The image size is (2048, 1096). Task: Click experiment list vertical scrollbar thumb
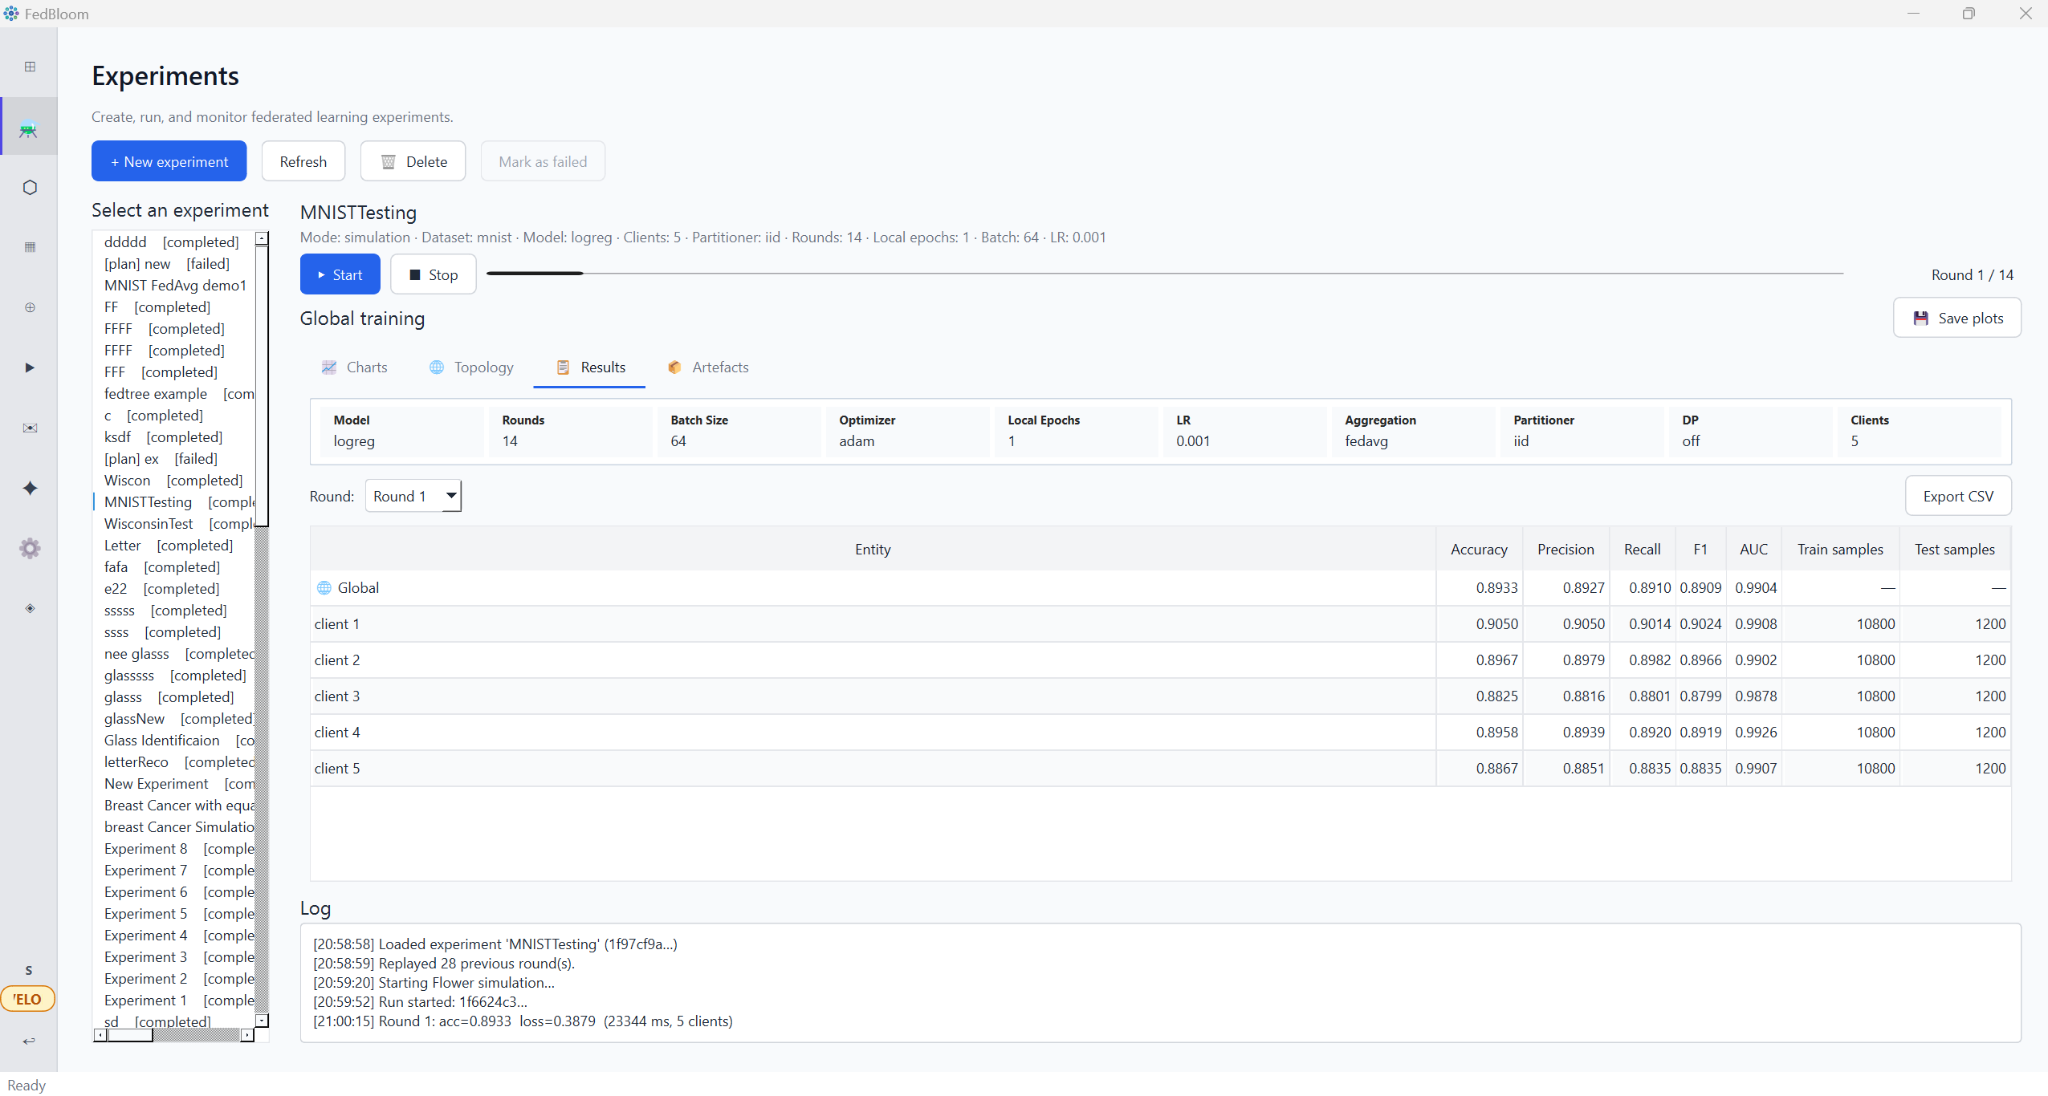[262, 388]
